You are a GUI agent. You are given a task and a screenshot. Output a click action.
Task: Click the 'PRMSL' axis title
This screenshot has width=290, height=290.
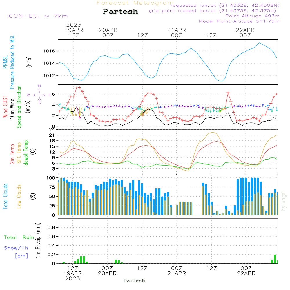coord(5,62)
